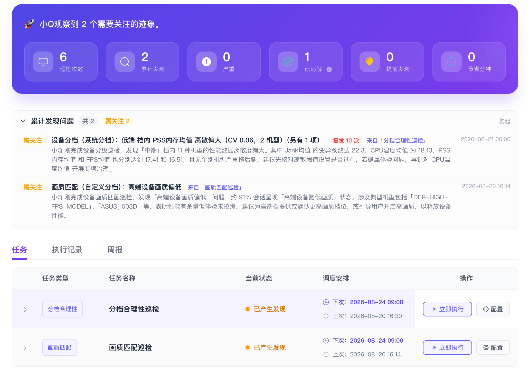This screenshot has height=370, width=529.
Task: Click the lightbulb icon for 提前发现
Action: click(x=370, y=62)
